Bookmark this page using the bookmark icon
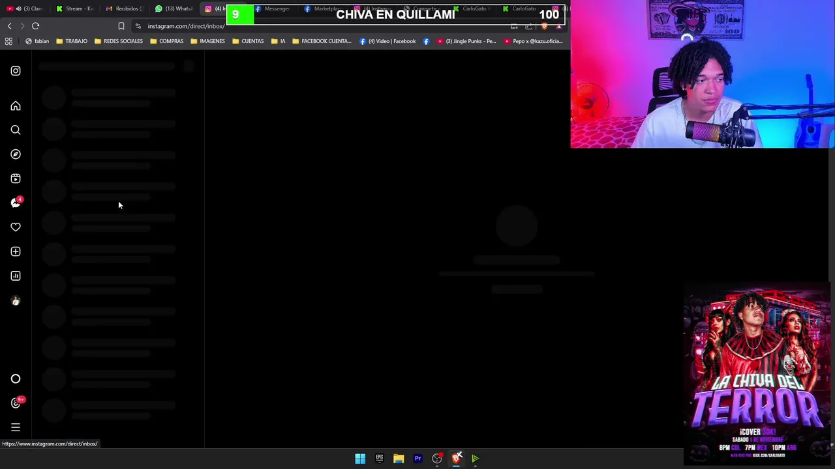The image size is (835, 469). pyautogui.click(x=121, y=26)
